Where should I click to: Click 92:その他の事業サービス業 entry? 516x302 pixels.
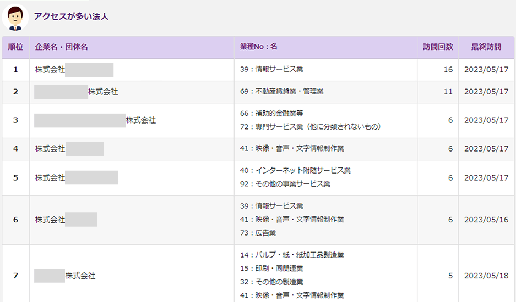tap(285, 184)
